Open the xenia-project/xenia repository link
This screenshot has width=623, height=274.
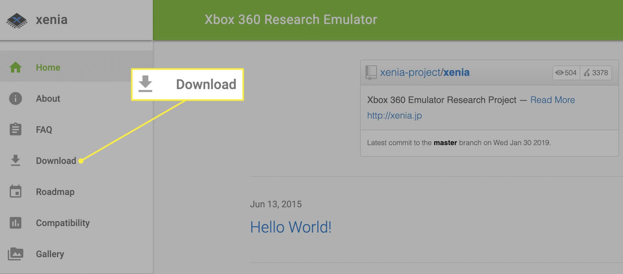[425, 72]
